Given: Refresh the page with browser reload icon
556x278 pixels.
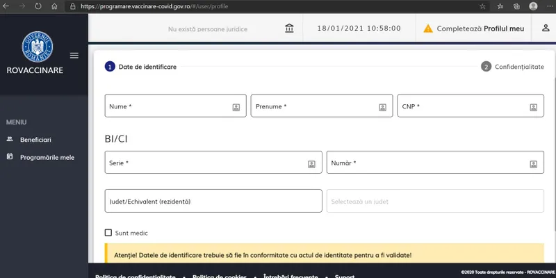Looking at the screenshot, I should coord(38,6).
